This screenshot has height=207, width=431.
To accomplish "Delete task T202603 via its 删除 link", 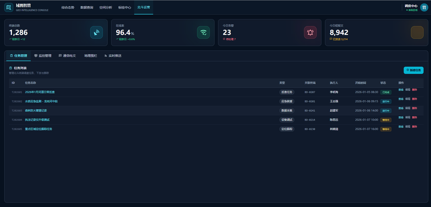I will tap(414, 108).
